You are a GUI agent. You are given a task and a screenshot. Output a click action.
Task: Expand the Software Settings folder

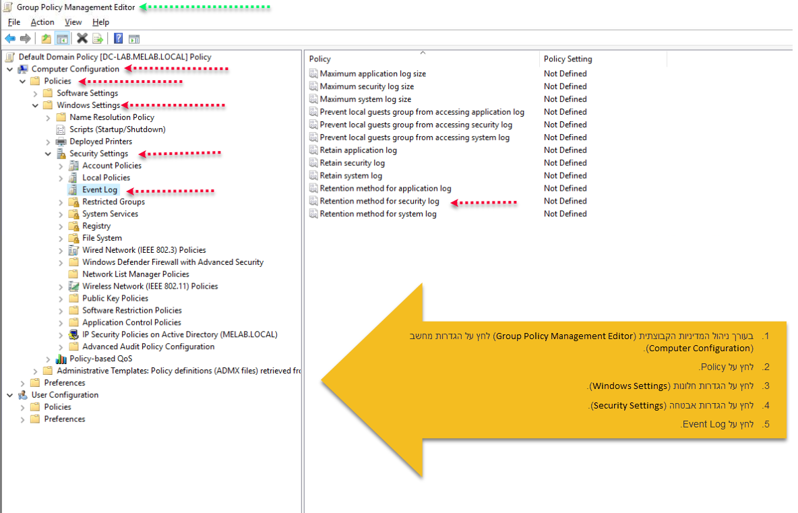[35, 94]
